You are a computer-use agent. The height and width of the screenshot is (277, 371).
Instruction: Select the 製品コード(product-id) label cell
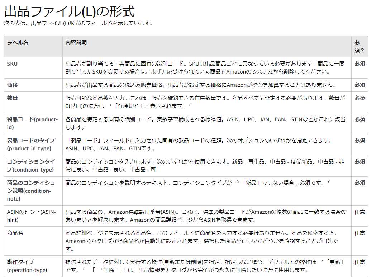tap(32, 123)
